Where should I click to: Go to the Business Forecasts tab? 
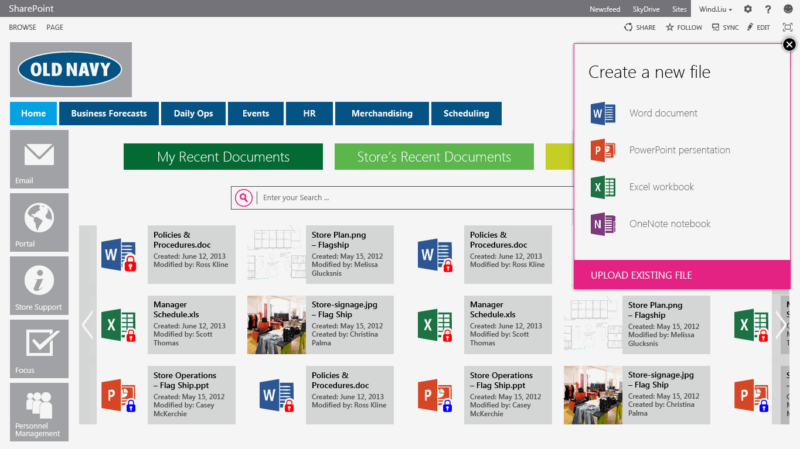click(109, 114)
